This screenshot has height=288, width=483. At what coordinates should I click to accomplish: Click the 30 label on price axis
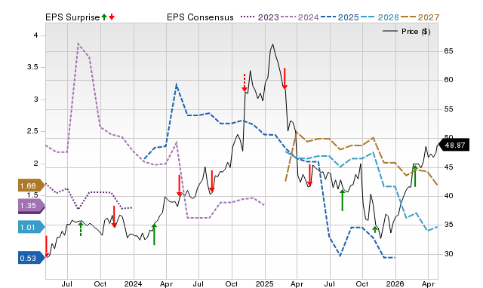[x=448, y=254]
